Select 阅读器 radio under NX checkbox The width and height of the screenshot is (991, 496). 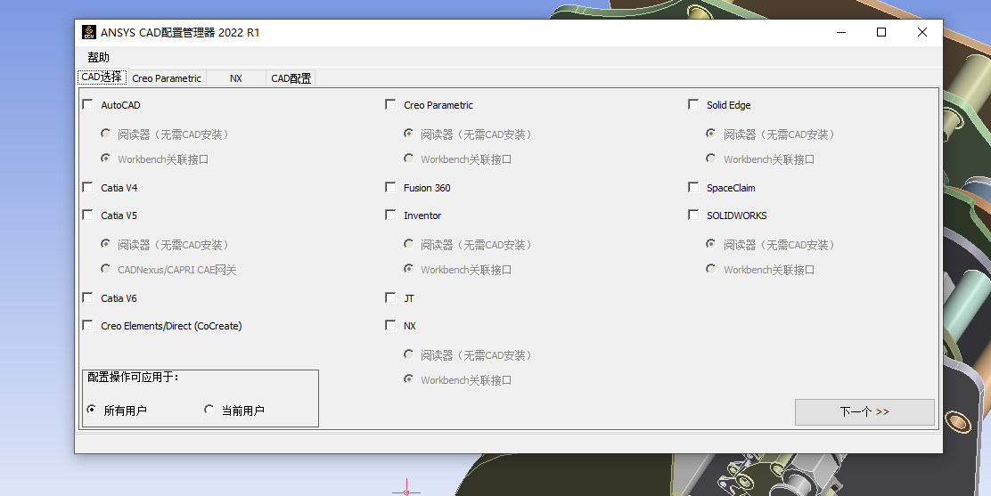pos(409,354)
